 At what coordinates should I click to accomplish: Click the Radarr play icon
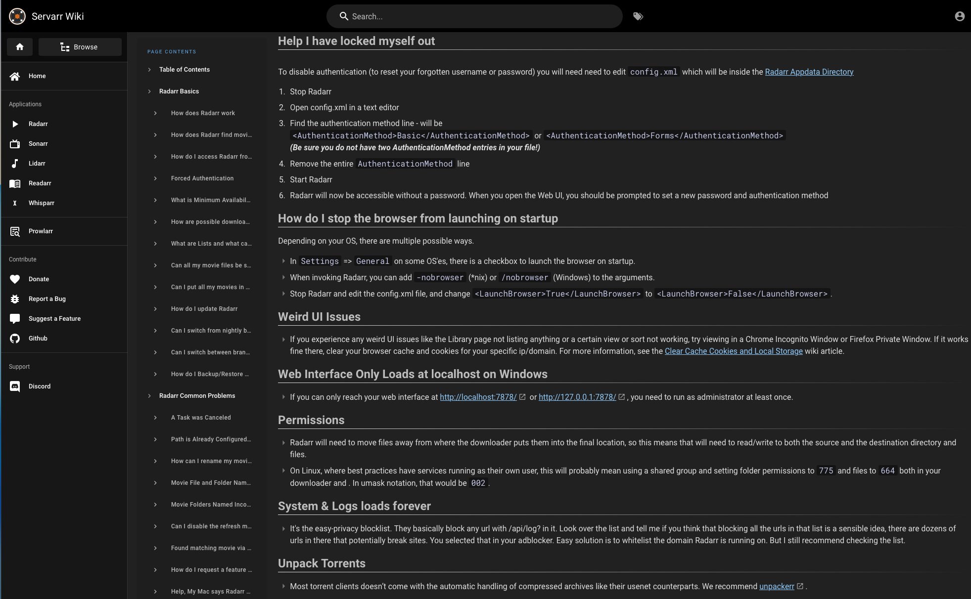point(15,124)
